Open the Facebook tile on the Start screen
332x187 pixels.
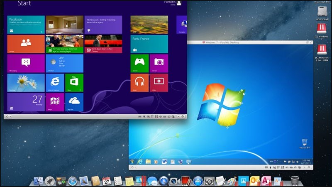tap(26, 25)
